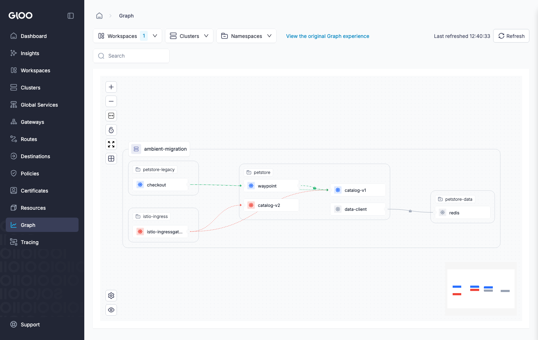Navigate to Resources page
Image resolution: width=538 pixels, height=340 pixels.
42,208
